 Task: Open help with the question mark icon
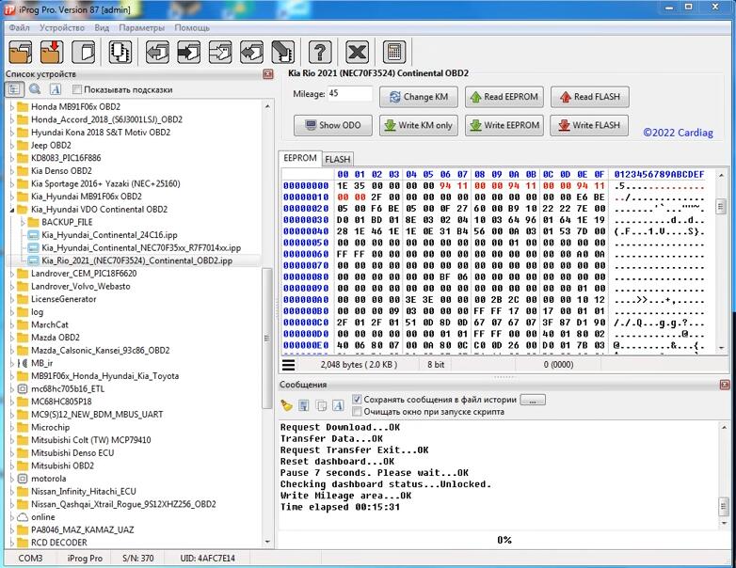click(x=320, y=52)
